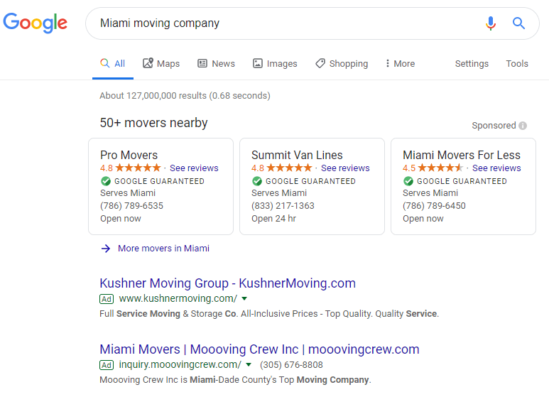Open search Settings
Viewport: 549px width, 397px height.
tap(472, 64)
